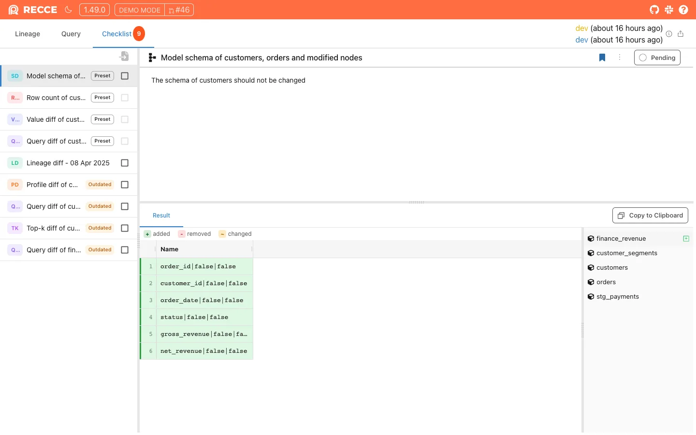Click the 1.49.0 version badge
696x435 pixels.
94,10
